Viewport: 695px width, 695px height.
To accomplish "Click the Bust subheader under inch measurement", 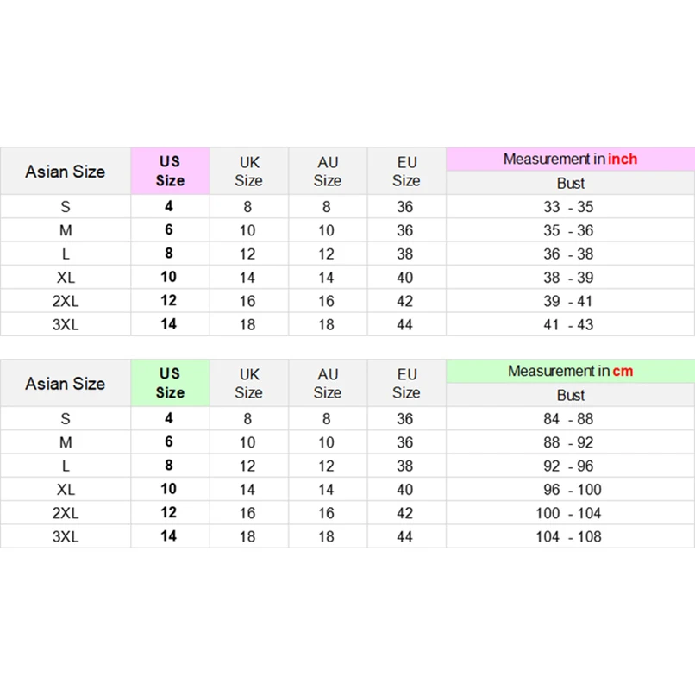I will 570,183.
